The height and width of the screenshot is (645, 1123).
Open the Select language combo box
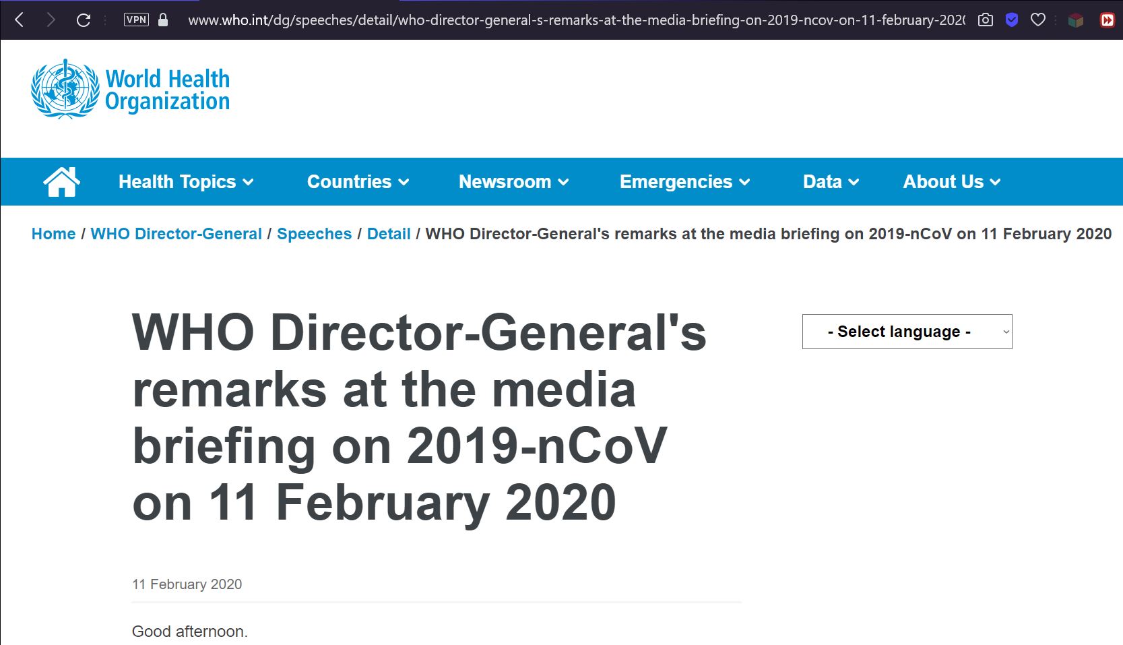tap(907, 332)
